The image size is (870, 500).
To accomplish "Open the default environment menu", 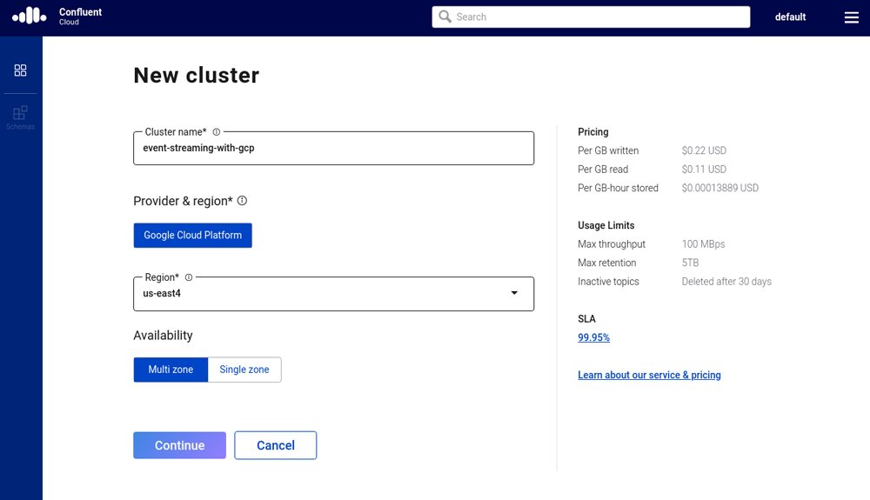I will [790, 17].
